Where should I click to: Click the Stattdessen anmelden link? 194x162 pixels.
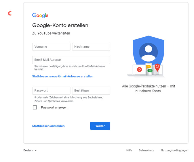click(x=48, y=126)
